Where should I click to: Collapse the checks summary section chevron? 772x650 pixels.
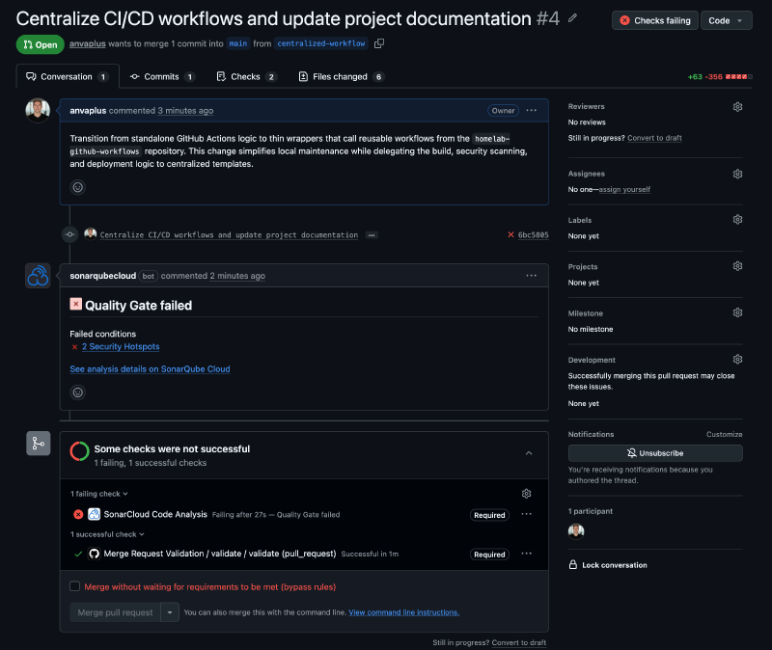point(528,452)
